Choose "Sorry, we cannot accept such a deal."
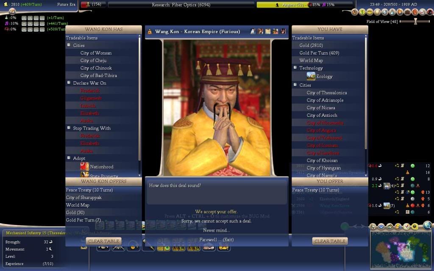Image resolution: width=434 pixels, height=271 pixels. pyautogui.click(x=217, y=221)
